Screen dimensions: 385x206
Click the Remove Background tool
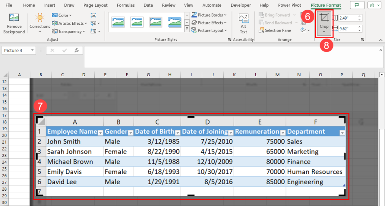click(14, 23)
